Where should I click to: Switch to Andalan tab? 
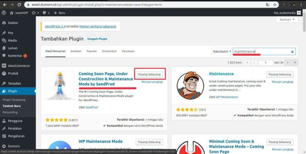(x=76, y=51)
